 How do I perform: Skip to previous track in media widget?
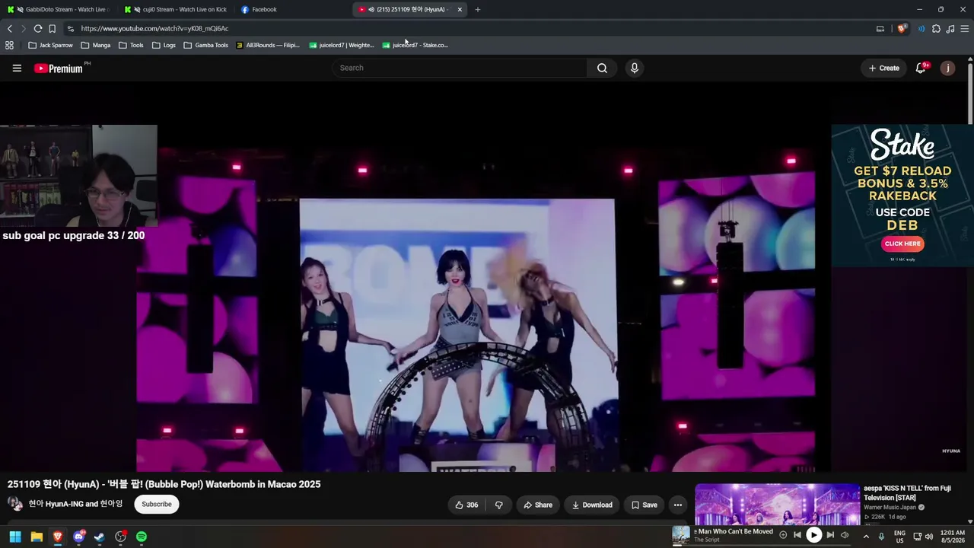coord(797,535)
